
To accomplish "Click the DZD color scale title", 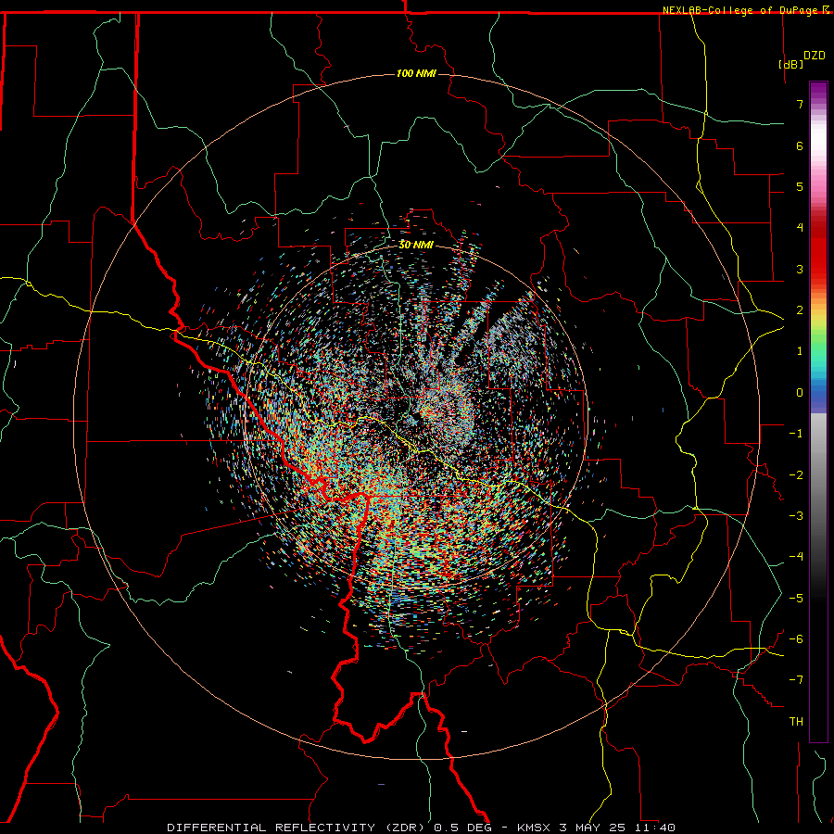I will pos(815,56).
